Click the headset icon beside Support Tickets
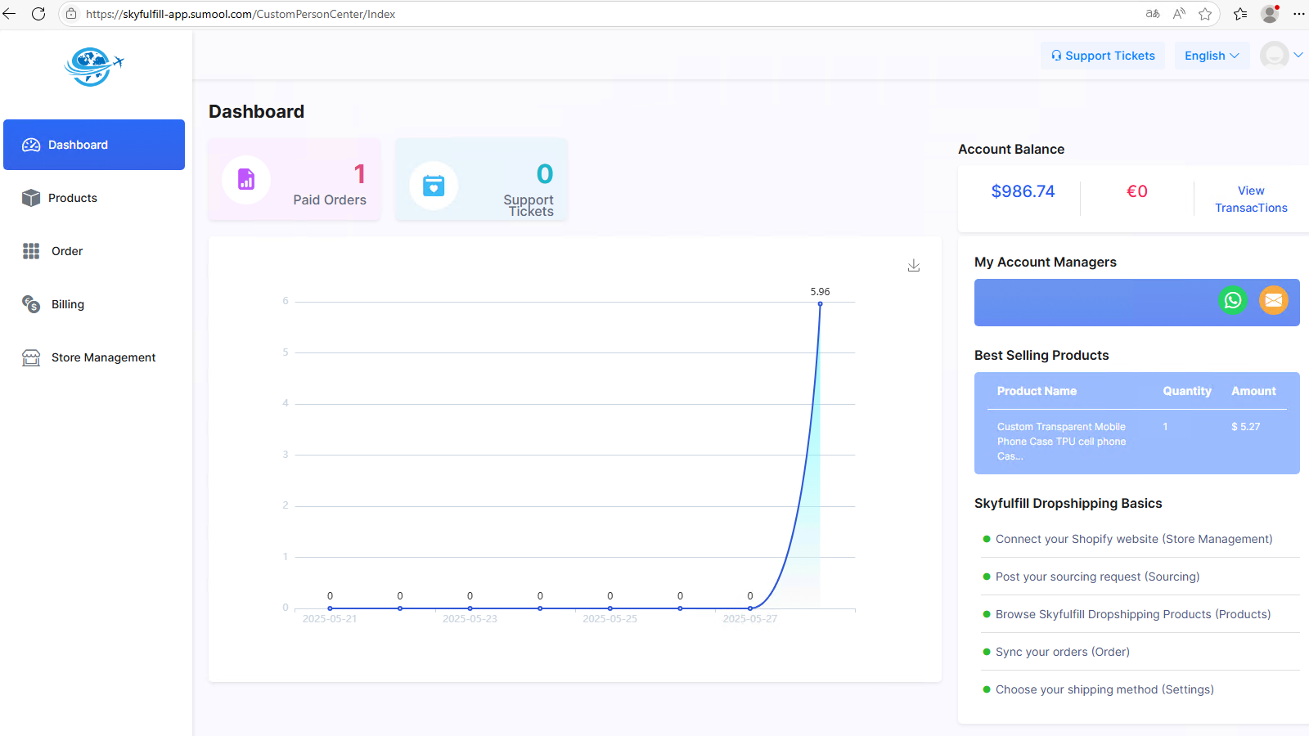Viewport: 1309px width, 736px height. (1056, 56)
